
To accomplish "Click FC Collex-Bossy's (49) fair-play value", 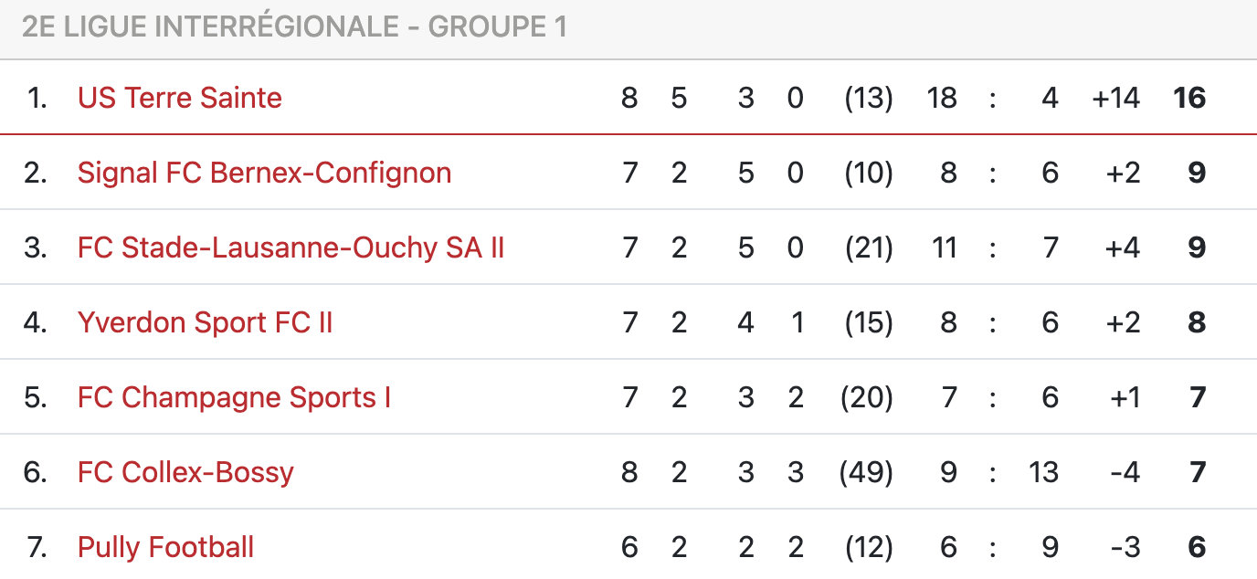I will [x=869, y=472].
